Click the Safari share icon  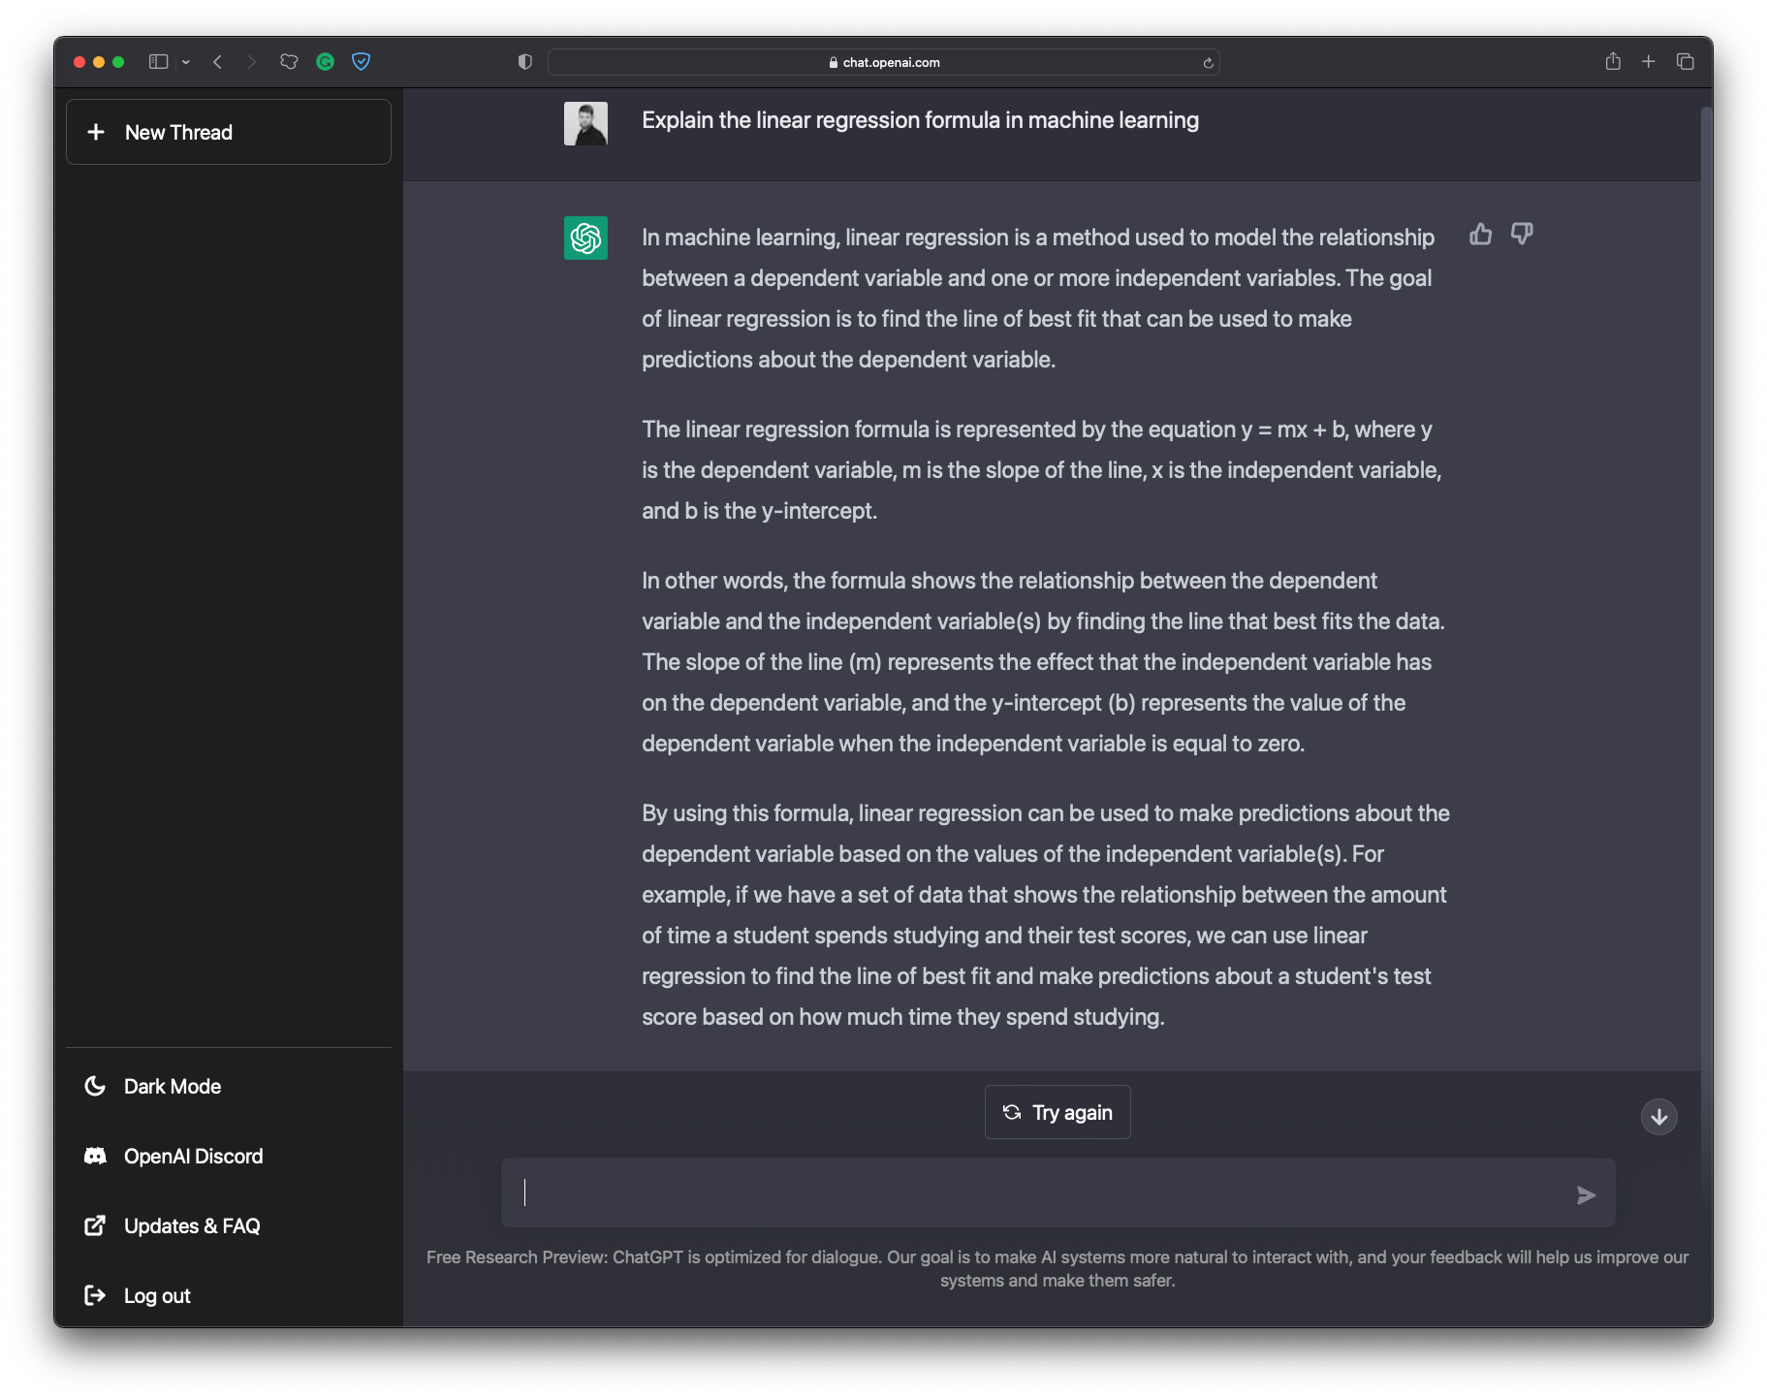pyautogui.click(x=1613, y=62)
